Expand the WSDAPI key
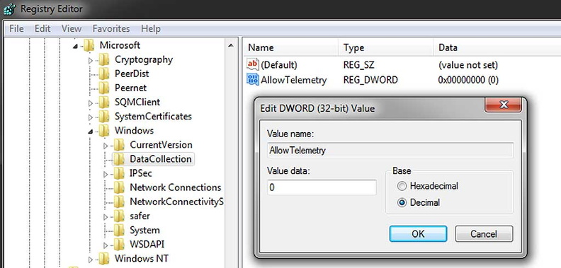Viewport: 561px width, 268px height. pyautogui.click(x=105, y=245)
